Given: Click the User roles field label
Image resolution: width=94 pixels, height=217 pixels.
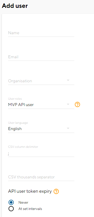Looking at the screenshot, I should pyautogui.click(x=15, y=99).
